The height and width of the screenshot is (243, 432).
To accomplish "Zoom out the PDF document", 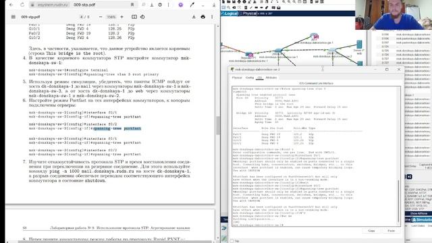I will [x=101, y=17].
